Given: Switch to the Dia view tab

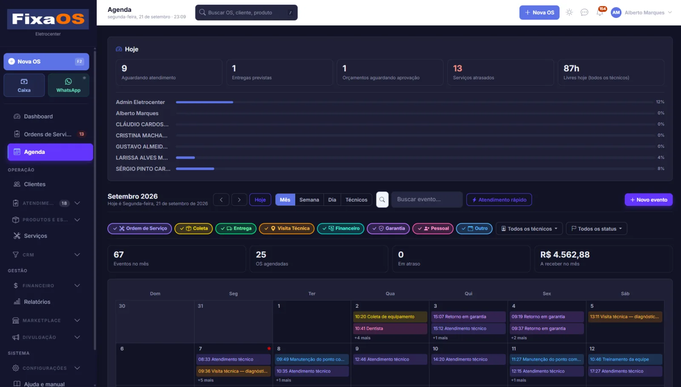Looking at the screenshot, I should pos(332,200).
